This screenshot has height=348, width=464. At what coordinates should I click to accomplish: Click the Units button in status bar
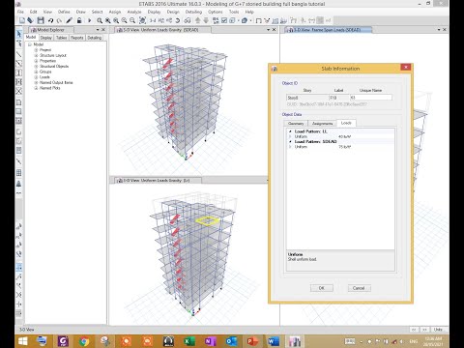click(438, 330)
